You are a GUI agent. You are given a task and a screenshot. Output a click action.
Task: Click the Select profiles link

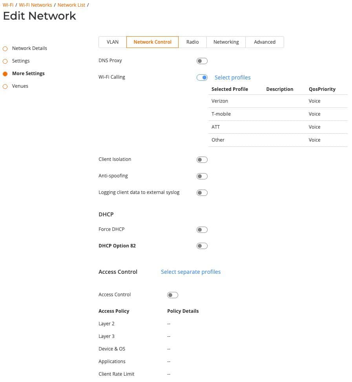tap(232, 78)
